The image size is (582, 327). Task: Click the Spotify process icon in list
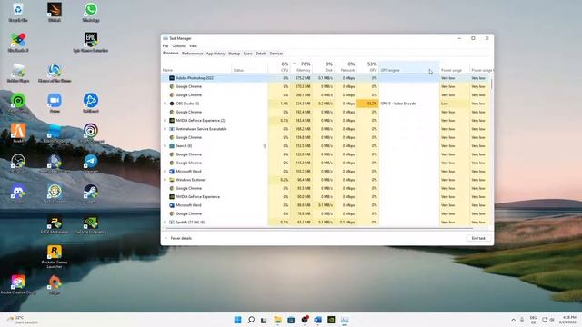coord(172,222)
